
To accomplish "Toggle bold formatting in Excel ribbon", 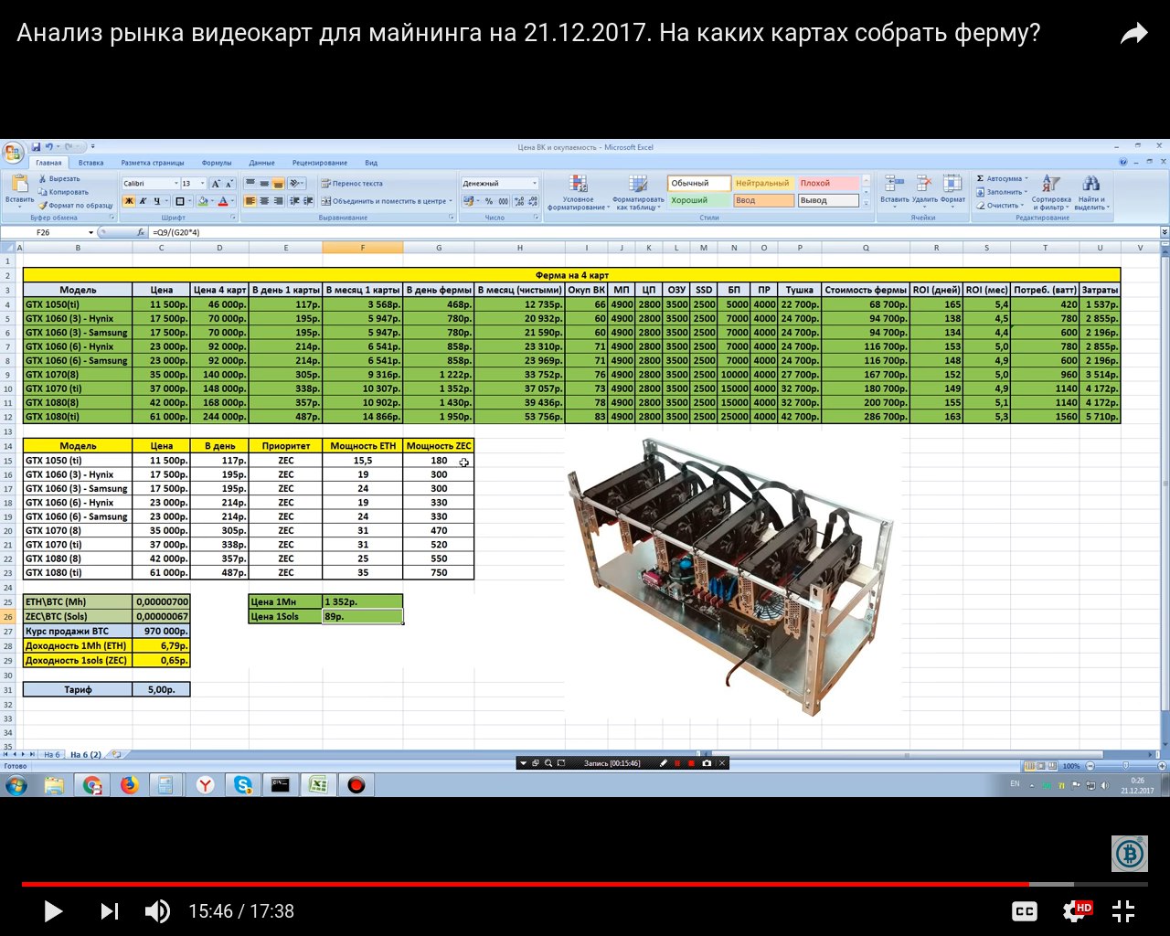I will 129,201.
